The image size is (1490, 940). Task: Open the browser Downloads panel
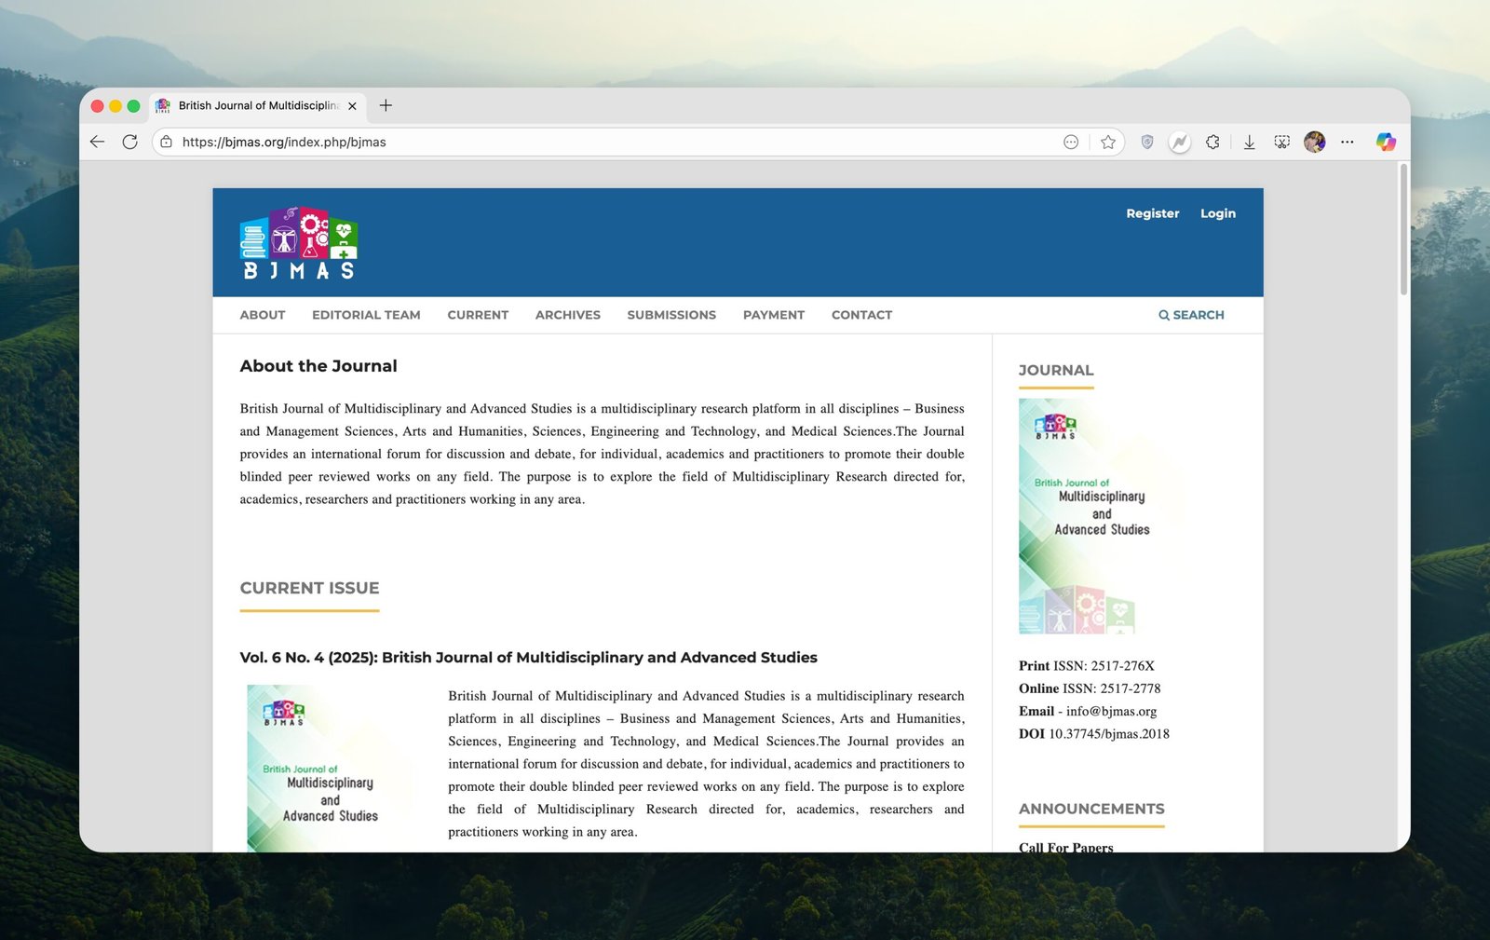coord(1249,142)
